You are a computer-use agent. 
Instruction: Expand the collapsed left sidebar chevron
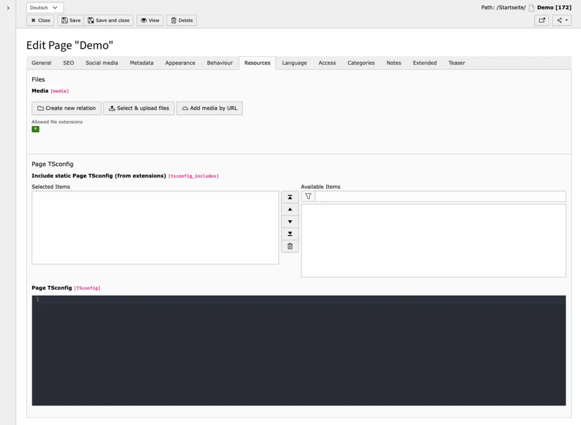coord(8,9)
